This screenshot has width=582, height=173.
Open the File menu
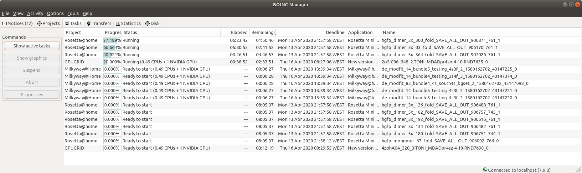click(x=5, y=13)
